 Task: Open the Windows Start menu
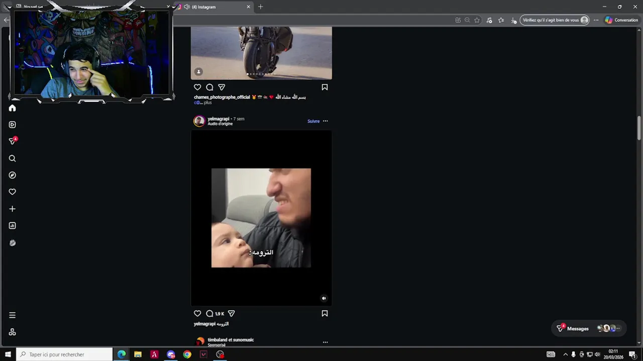pyautogui.click(x=8, y=354)
